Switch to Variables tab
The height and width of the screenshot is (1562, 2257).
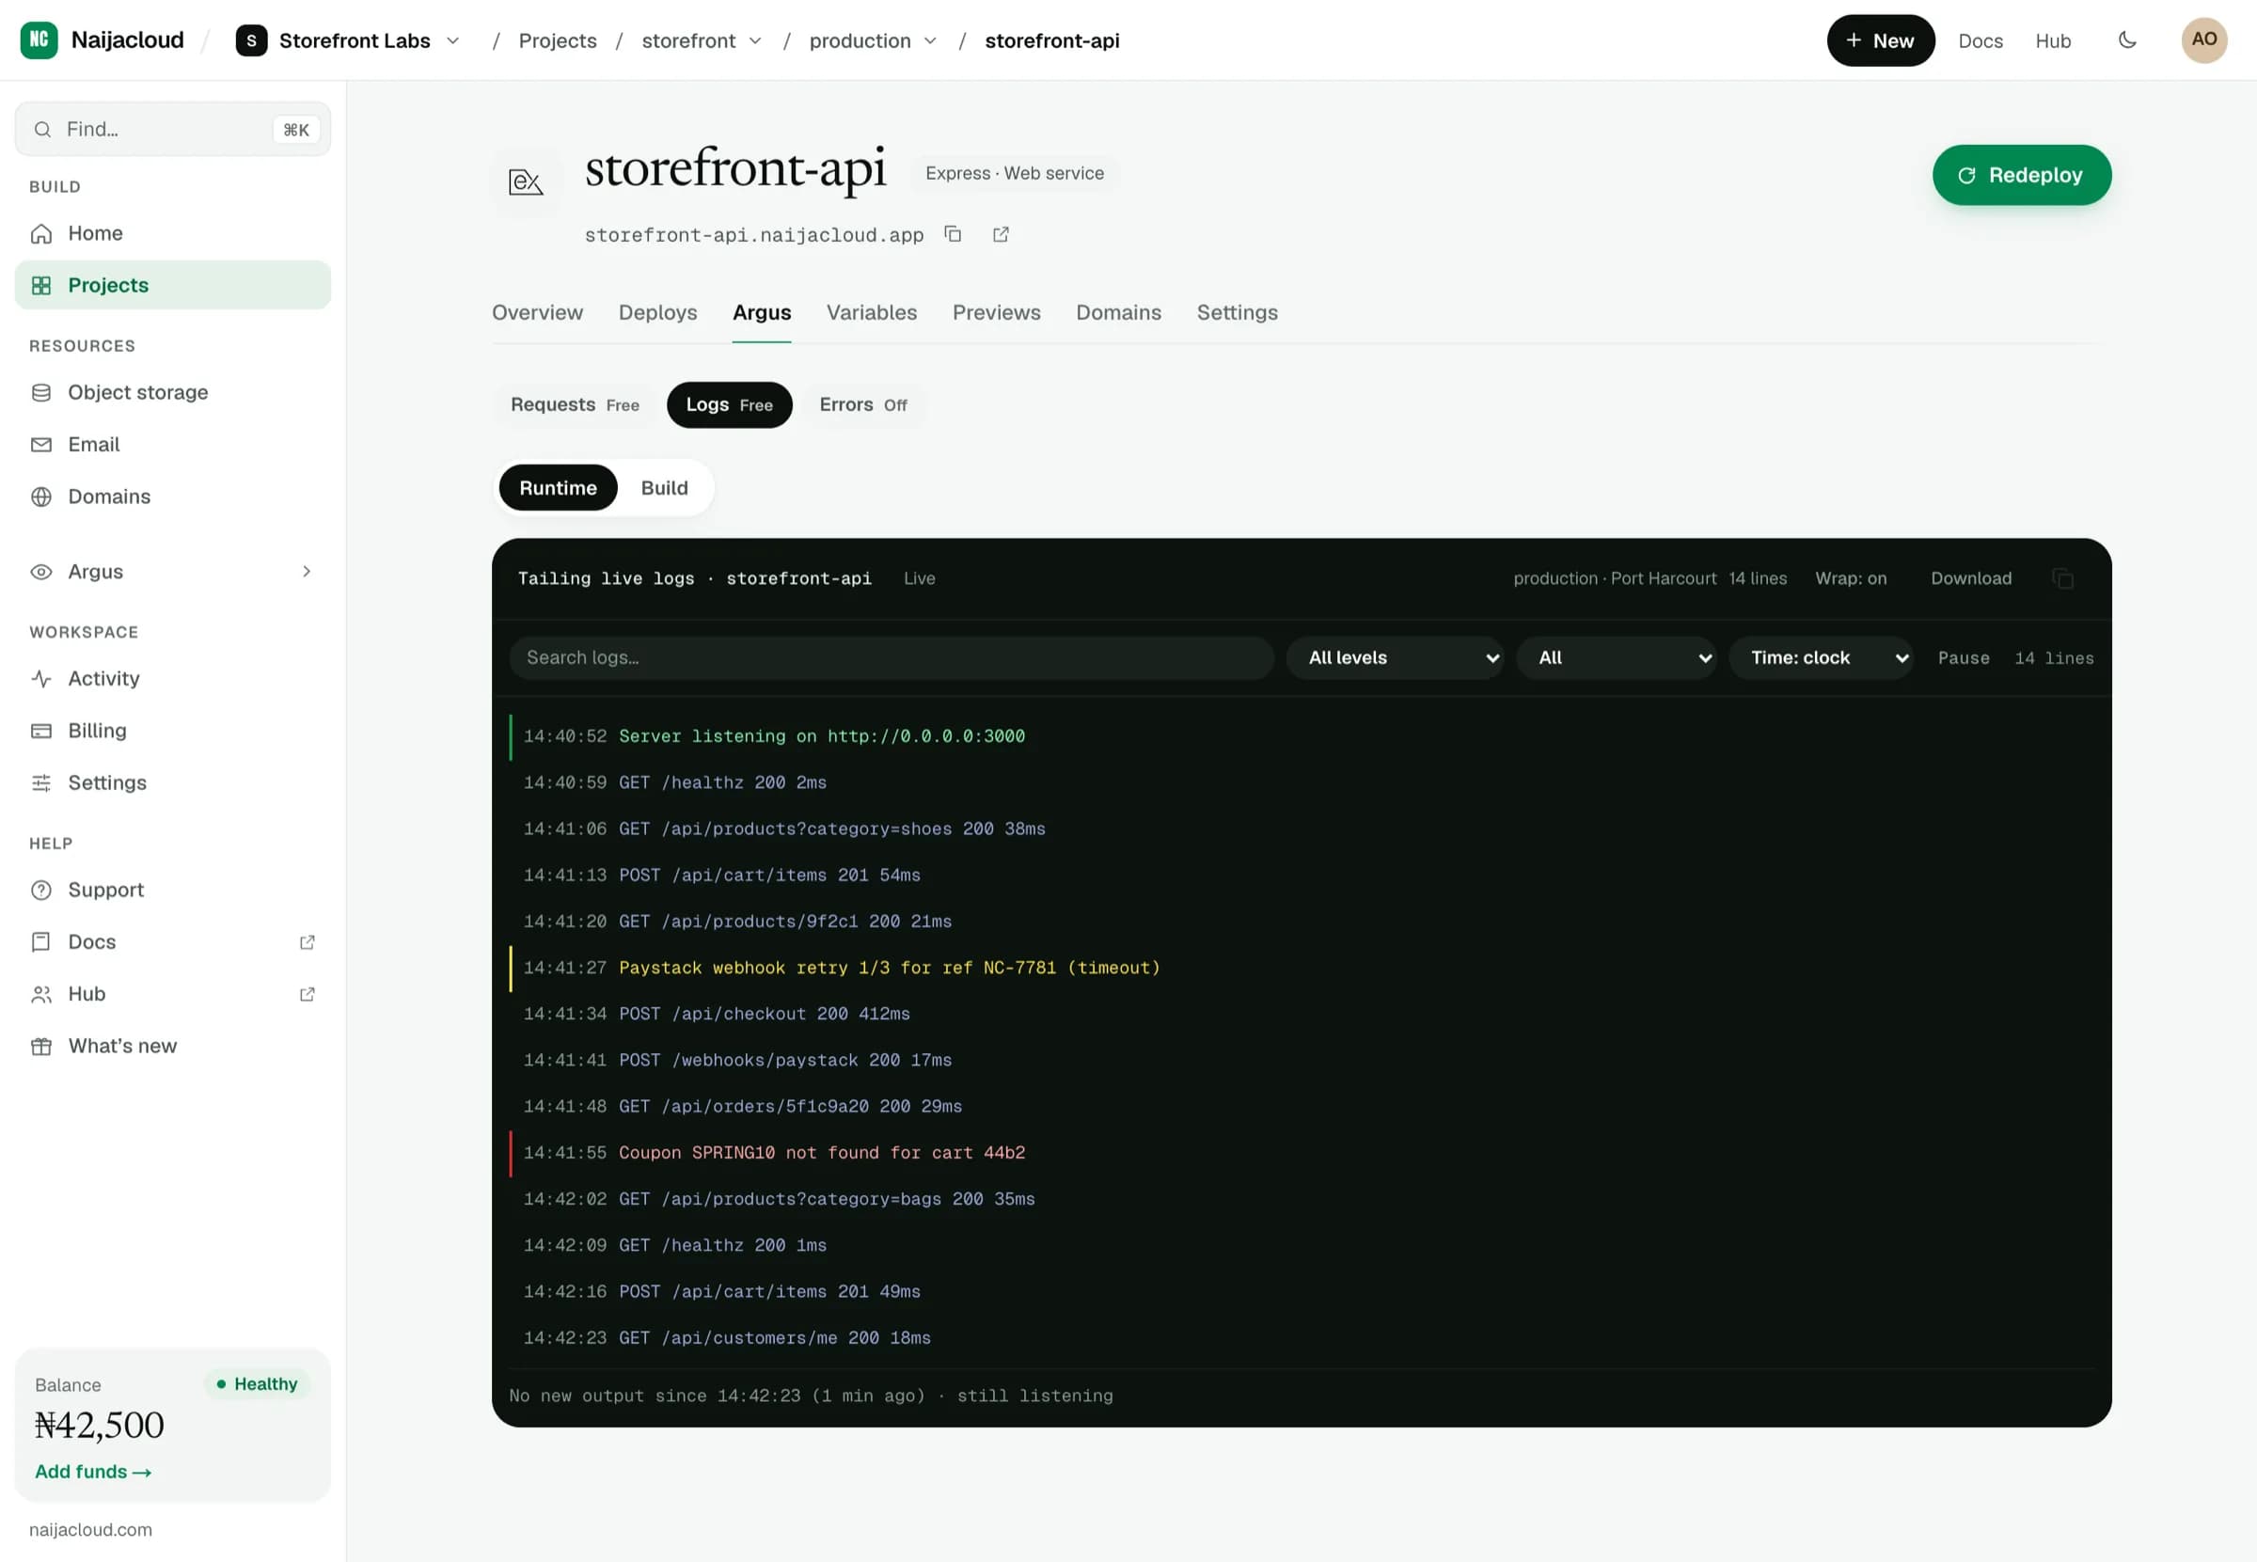(x=871, y=312)
